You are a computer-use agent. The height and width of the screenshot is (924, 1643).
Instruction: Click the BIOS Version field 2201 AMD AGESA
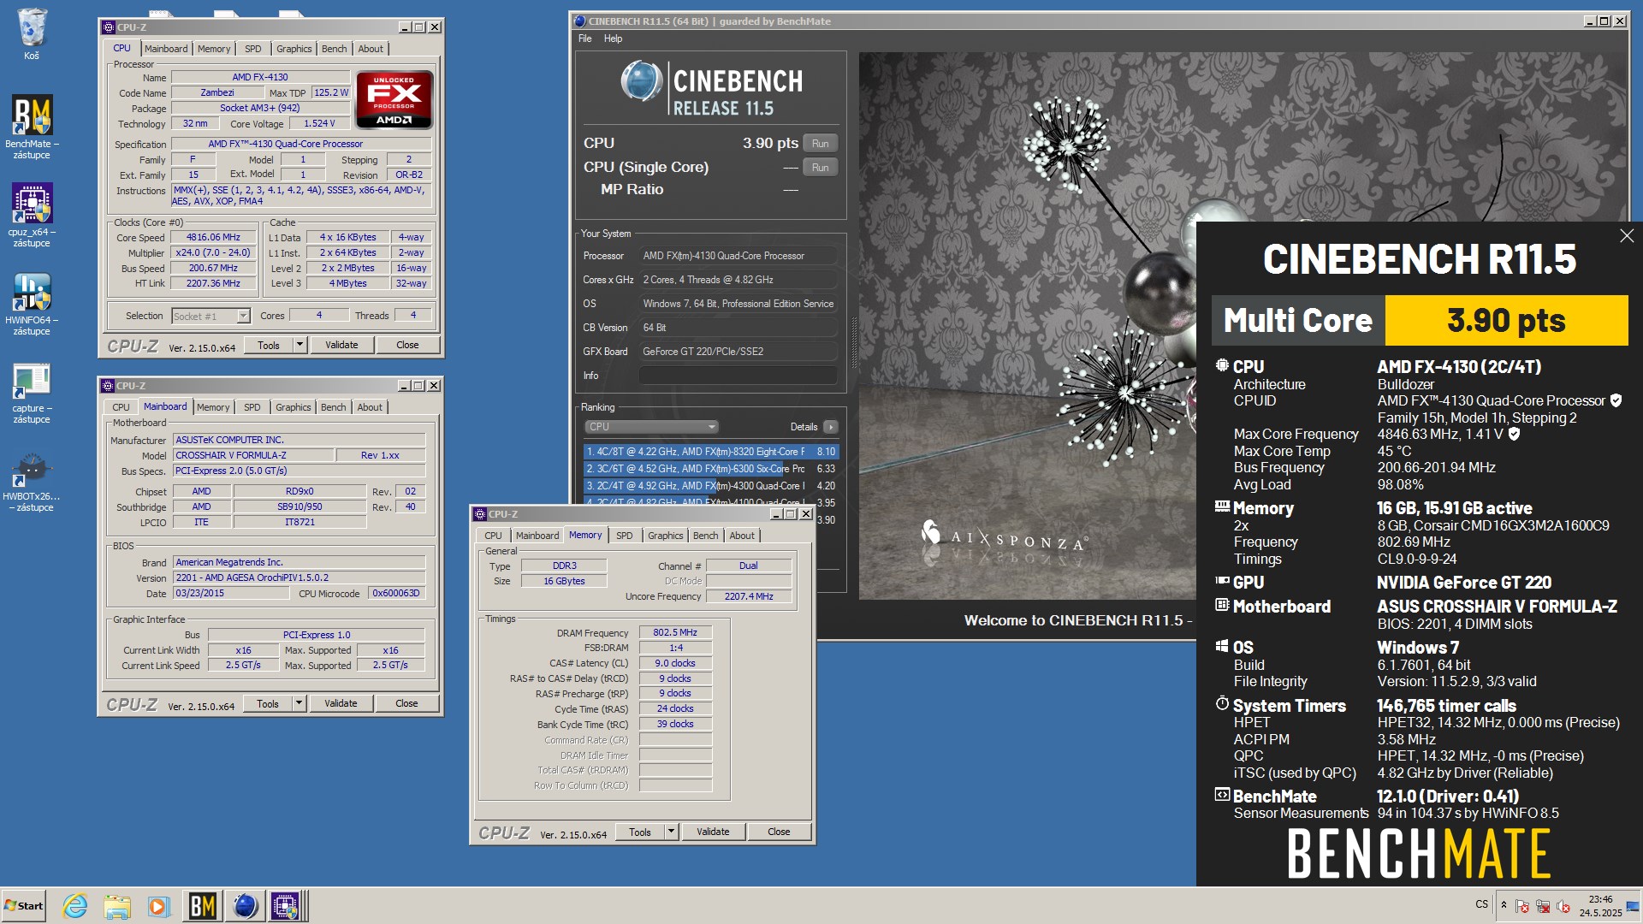(x=300, y=577)
